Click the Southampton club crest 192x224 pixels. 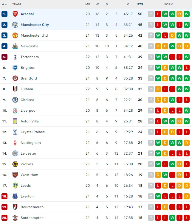[x=15, y=218]
